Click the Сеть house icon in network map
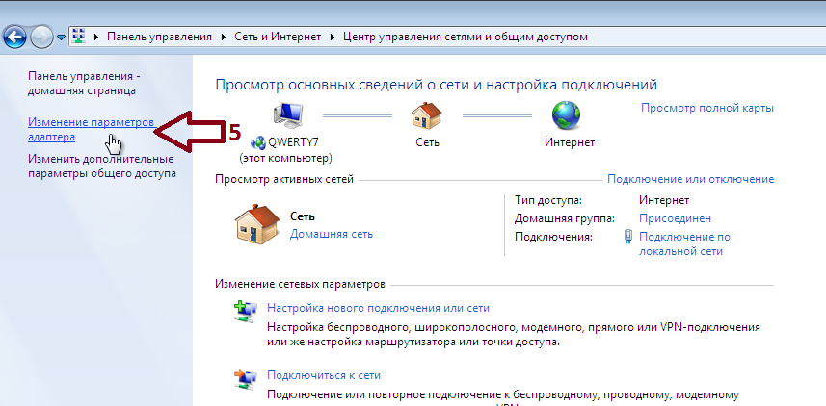Screen dimensions: 826x406 (x=427, y=116)
